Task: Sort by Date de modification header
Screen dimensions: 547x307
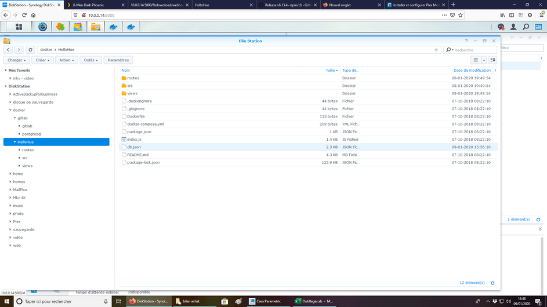Action: click(472, 71)
